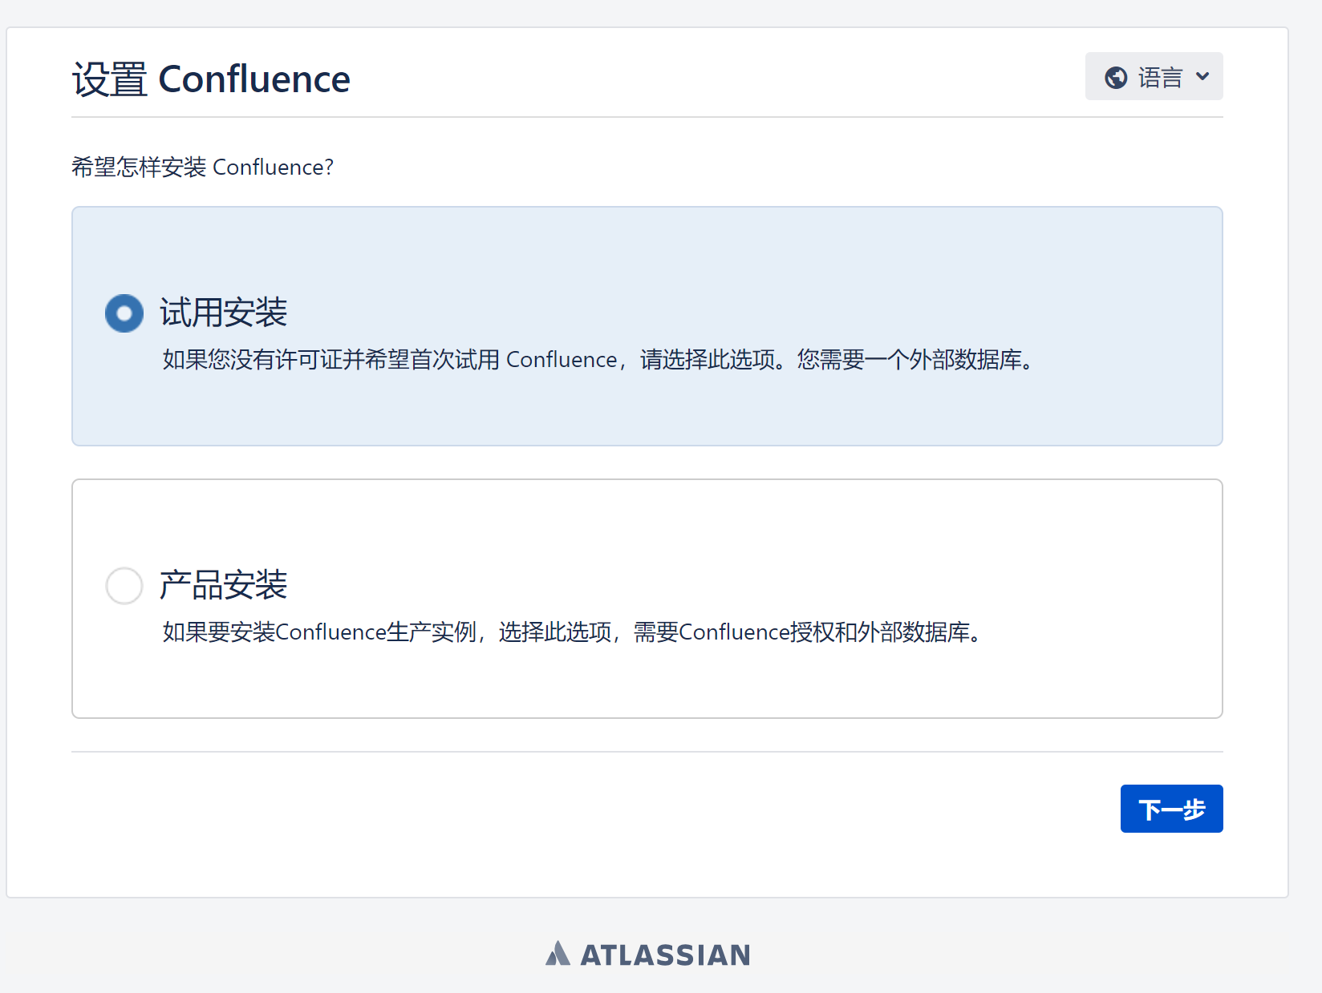
Task: Click the 希望怎样安装 Confluence? question text
Action: click(x=202, y=167)
